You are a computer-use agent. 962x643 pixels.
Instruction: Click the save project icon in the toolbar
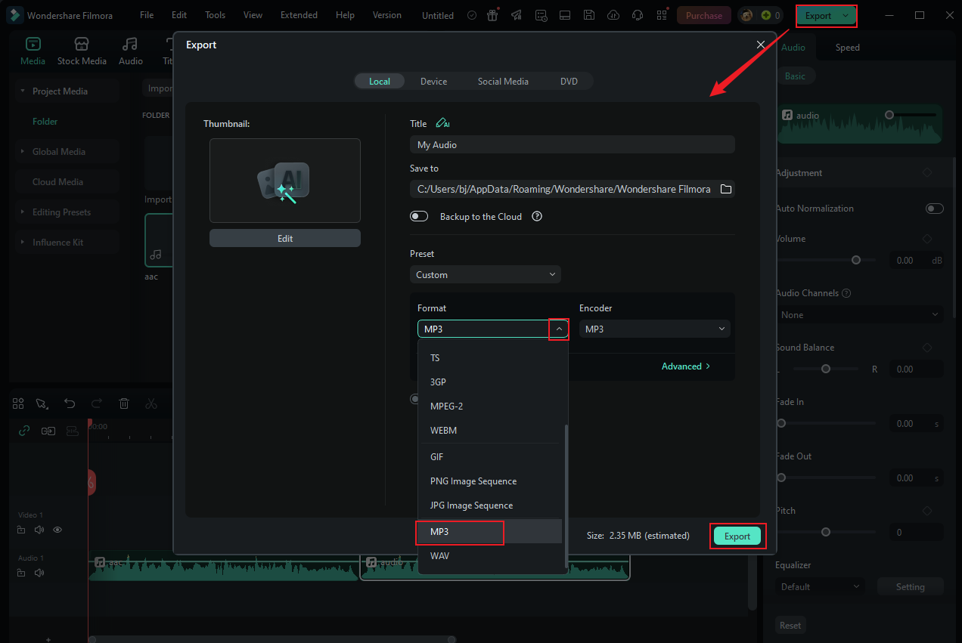click(589, 14)
